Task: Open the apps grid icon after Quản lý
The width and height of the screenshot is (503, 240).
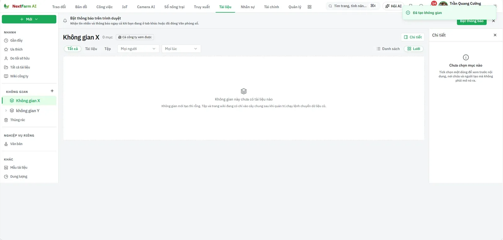Action: tap(310, 7)
